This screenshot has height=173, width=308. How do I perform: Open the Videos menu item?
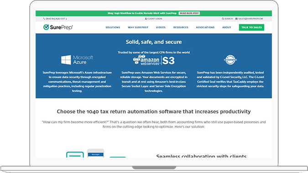pyautogui.click(x=161, y=27)
